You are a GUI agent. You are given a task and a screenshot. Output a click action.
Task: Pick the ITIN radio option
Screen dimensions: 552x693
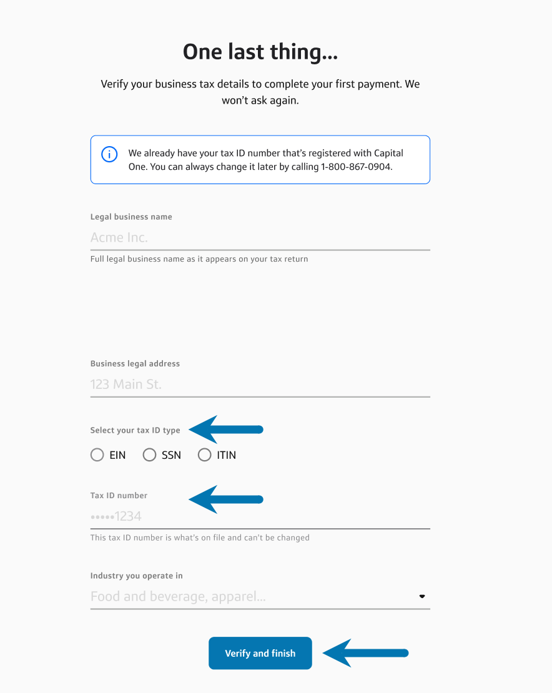[x=204, y=455]
